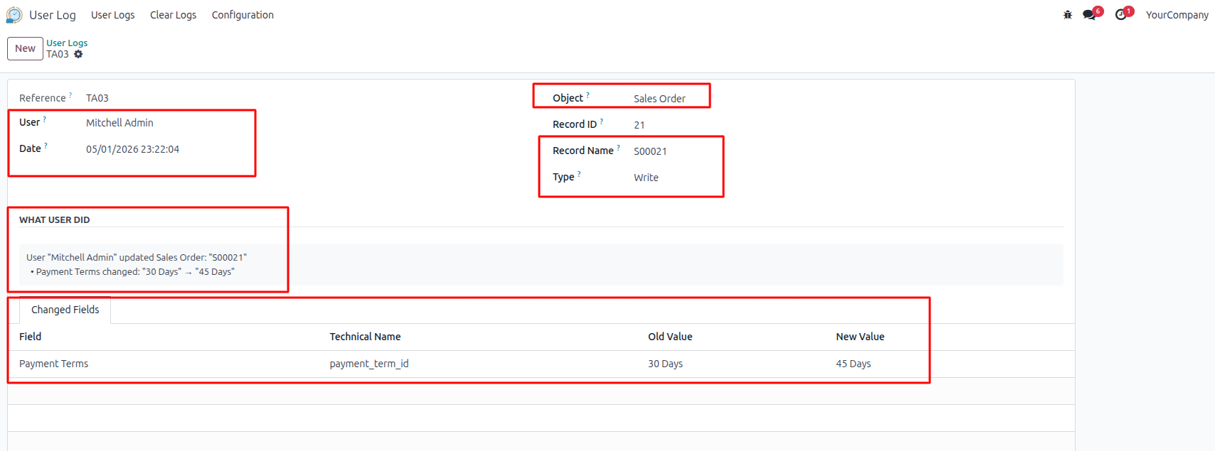
Task: Click the 30 Days old value cell
Action: pyautogui.click(x=665, y=364)
